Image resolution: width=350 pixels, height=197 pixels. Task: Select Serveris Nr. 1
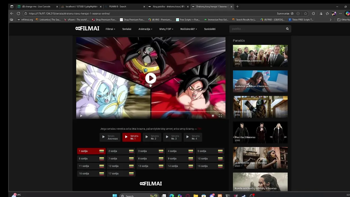click(132, 137)
